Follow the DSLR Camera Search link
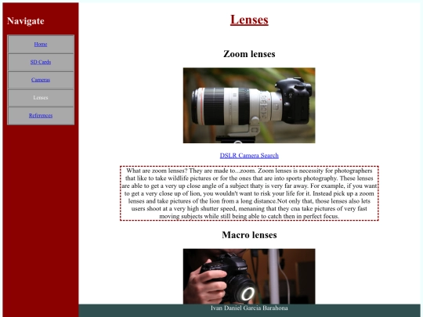This screenshot has height=317, width=423. [249, 156]
